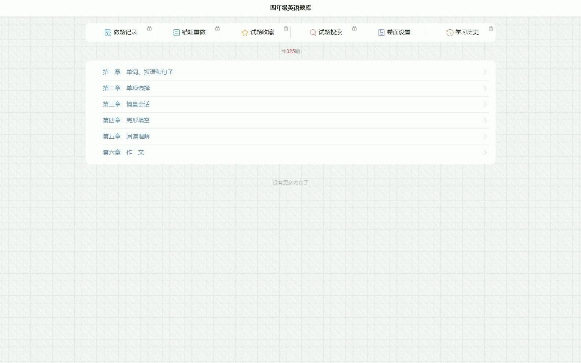Click the 做题记录 clipboard icon
The height and width of the screenshot is (363, 581).
point(108,33)
